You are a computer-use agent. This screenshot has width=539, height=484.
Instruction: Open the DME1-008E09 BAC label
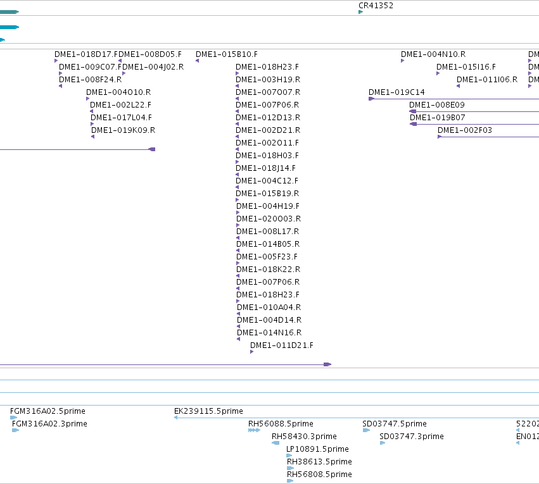(436, 105)
